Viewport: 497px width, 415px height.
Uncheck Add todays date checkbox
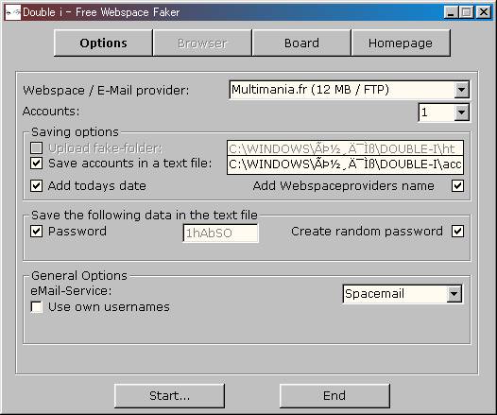coord(37,186)
